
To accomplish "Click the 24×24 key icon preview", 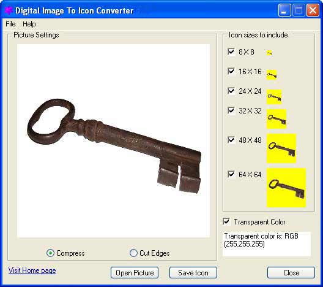I will (x=274, y=97).
